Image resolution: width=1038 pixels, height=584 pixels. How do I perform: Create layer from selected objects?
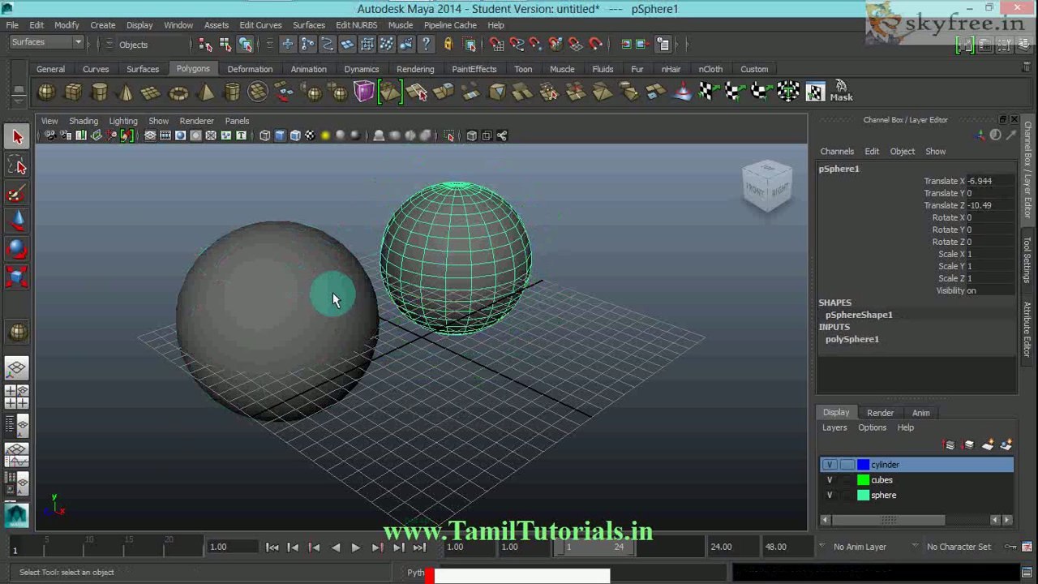1006,444
